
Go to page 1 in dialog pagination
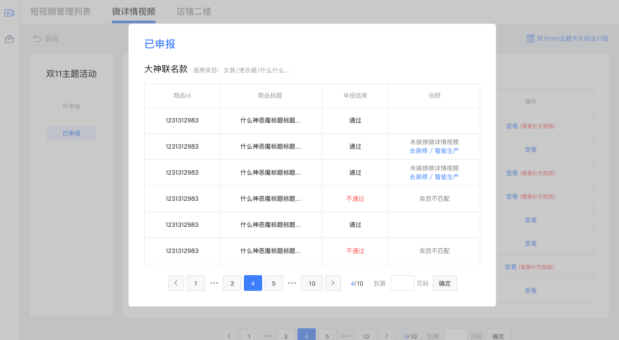click(196, 283)
